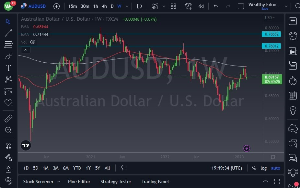Select the Text annotation tool

pyautogui.click(x=8, y=68)
